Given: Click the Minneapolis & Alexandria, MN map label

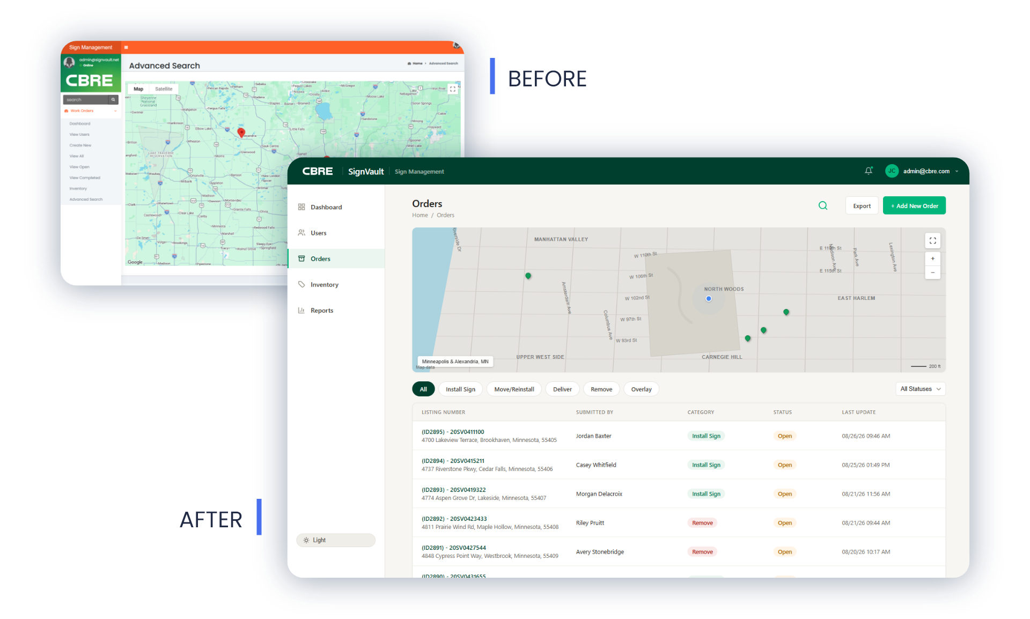Looking at the screenshot, I should click(455, 362).
